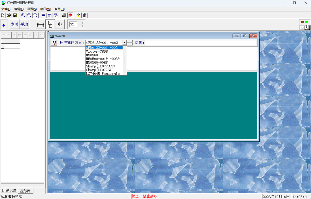Open the 设置(S) menu
The width and height of the screenshot is (311, 199).
32,9
